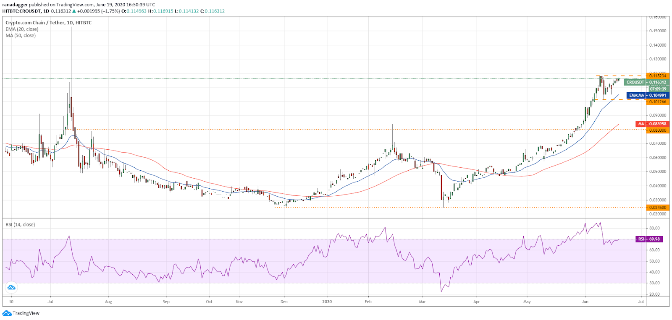This screenshot has height=320, width=672.
Task: Click the Feb label on the time axis
Action: 368,302
